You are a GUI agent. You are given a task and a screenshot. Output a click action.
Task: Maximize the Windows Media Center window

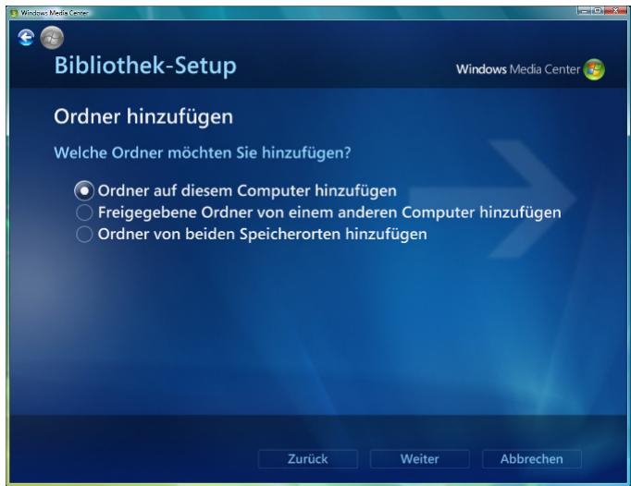[598, 11]
